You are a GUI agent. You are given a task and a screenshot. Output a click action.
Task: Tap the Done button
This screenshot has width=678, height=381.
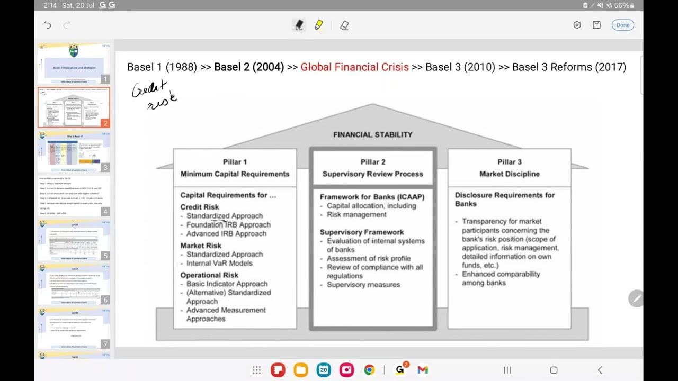click(623, 25)
